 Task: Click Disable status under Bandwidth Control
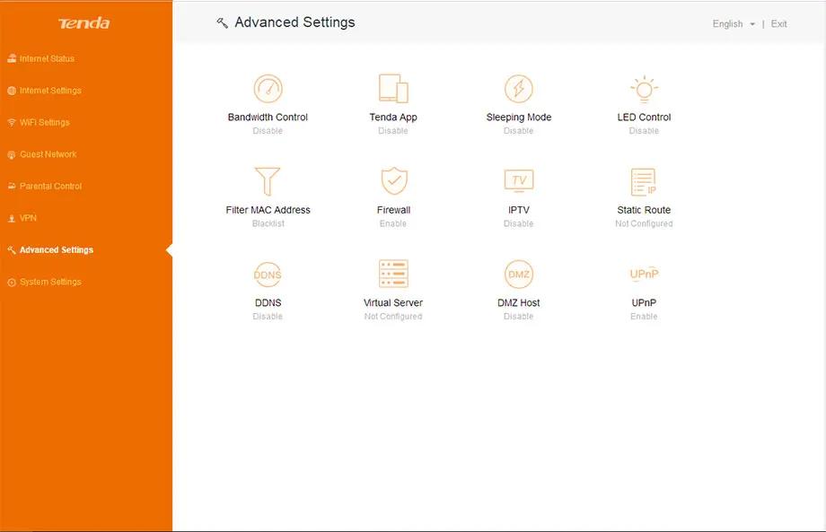coord(268,130)
